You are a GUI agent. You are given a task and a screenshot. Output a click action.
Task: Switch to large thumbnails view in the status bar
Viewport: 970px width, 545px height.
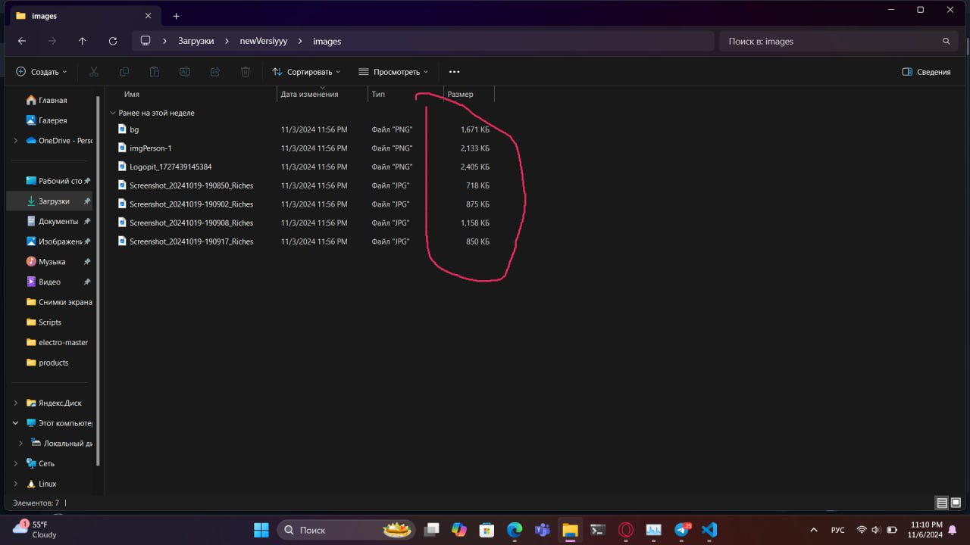point(956,503)
